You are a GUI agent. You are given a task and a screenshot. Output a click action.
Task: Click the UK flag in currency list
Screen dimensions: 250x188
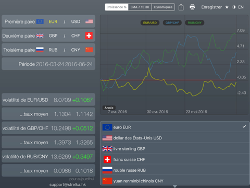click(107, 149)
